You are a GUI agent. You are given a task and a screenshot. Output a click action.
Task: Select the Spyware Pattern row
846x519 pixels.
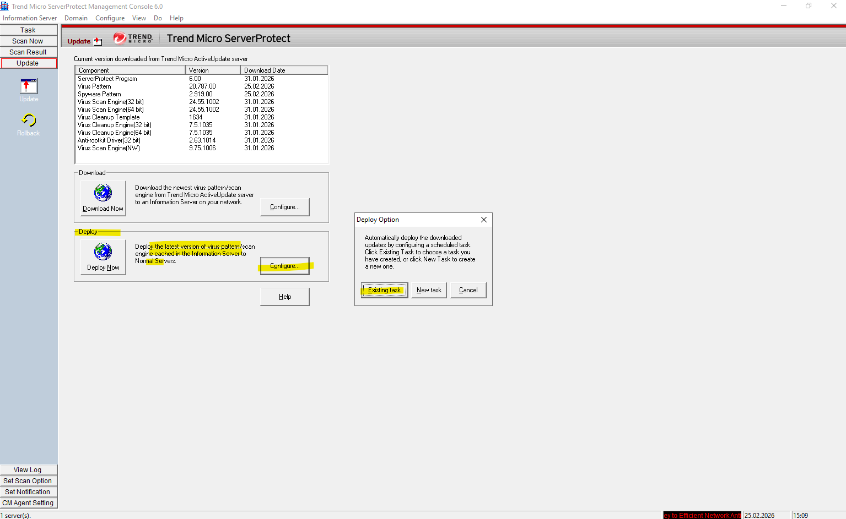201,94
